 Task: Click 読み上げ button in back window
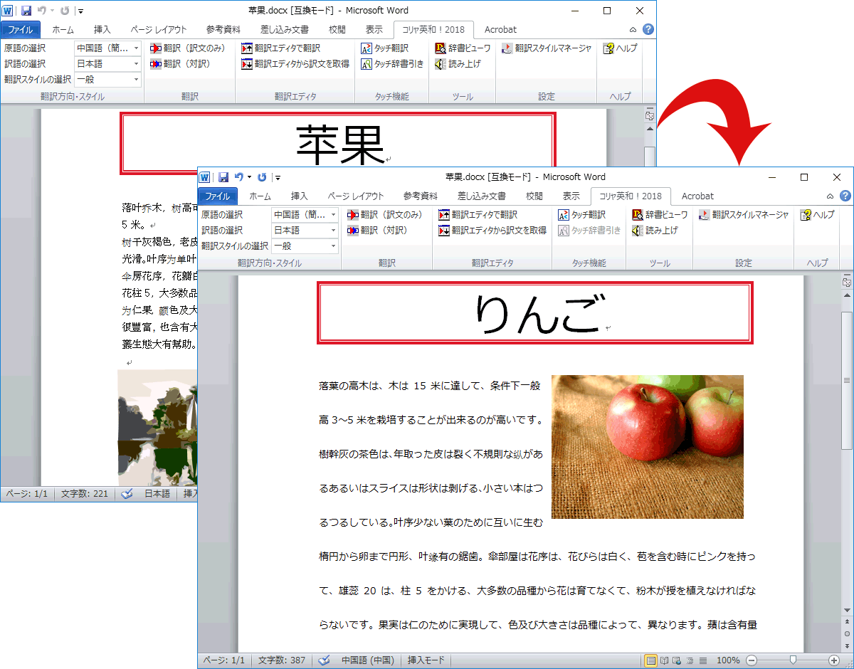pyautogui.click(x=458, y=64)
